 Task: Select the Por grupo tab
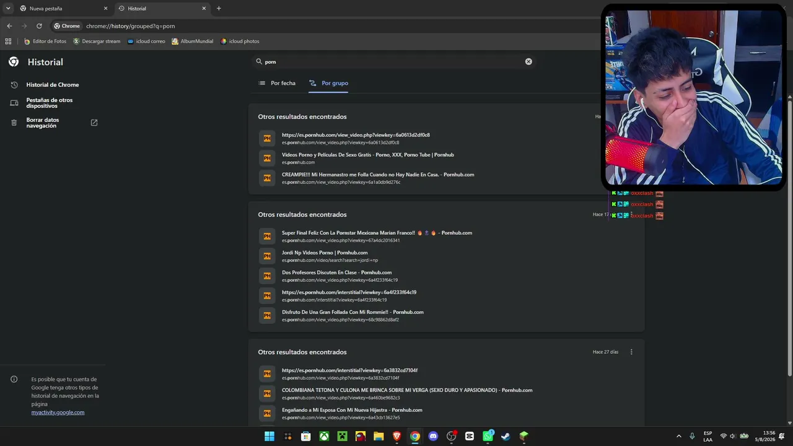pos(328,83)
